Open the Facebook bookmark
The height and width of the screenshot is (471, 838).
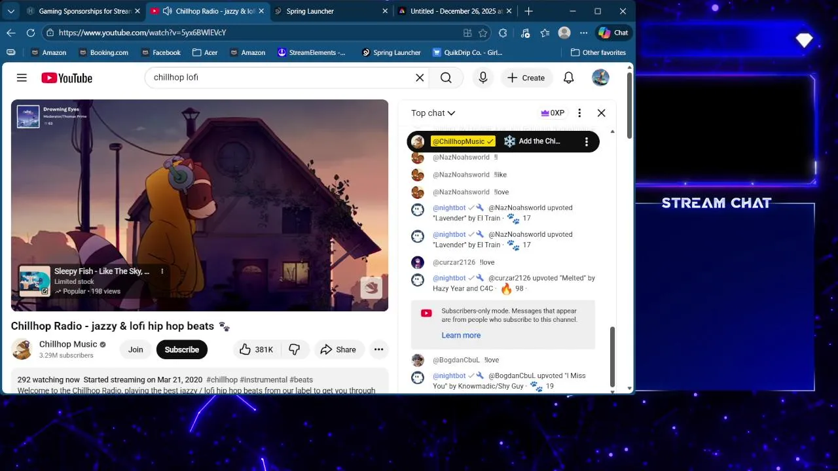[x=160, y=52]
